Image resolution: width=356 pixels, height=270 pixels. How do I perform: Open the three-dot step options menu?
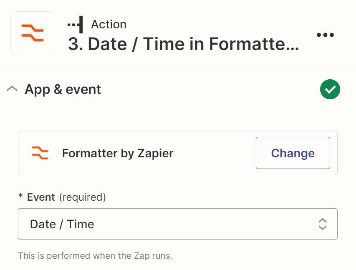click(x=325, y=35)
